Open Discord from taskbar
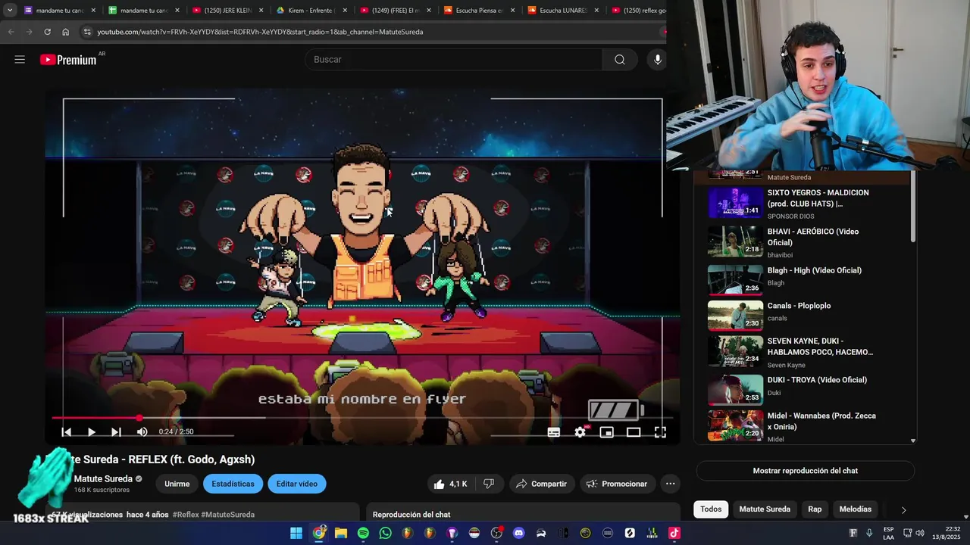The width and height of the screenshot is (970, 545). pyautogui.click(x=519, y=533)
